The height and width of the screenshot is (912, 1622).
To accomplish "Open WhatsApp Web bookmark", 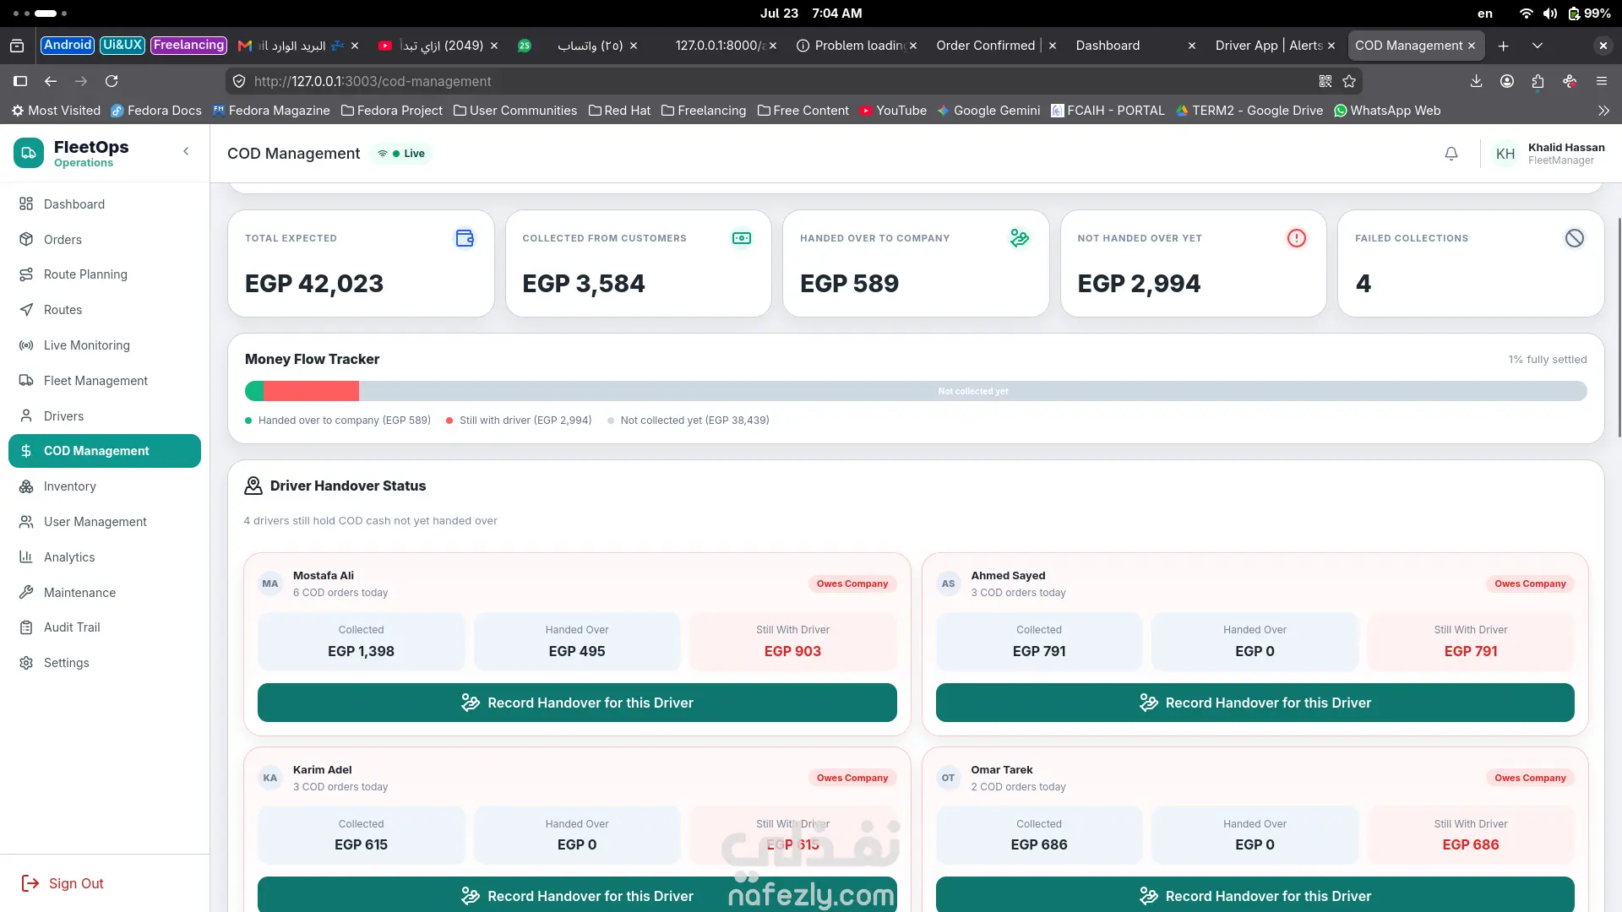I will coord(1387,111).
